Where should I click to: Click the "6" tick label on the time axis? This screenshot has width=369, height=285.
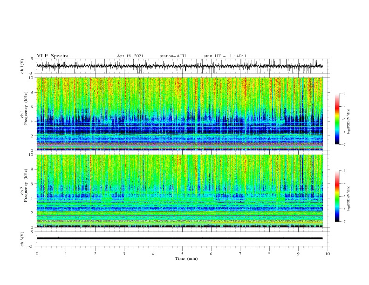211,254
